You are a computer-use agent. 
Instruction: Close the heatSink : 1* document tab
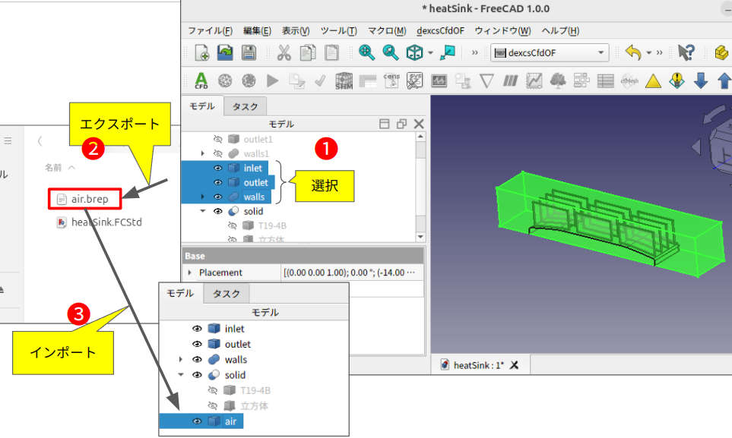pos(515,365)
